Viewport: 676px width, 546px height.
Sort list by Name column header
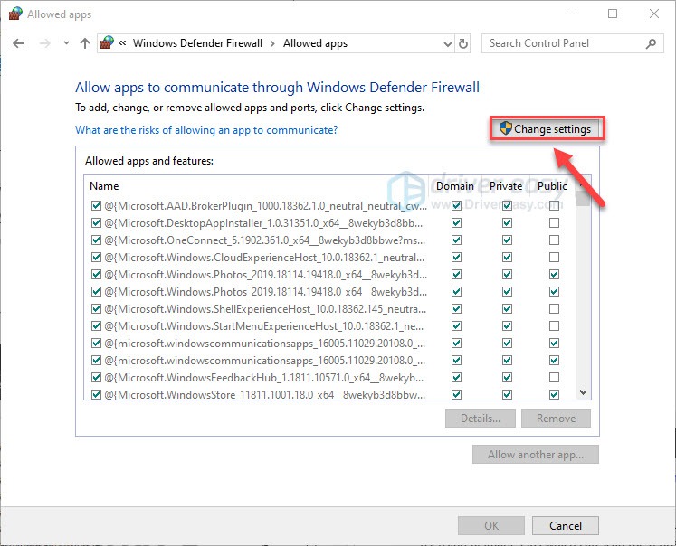[x=104, y=186]
